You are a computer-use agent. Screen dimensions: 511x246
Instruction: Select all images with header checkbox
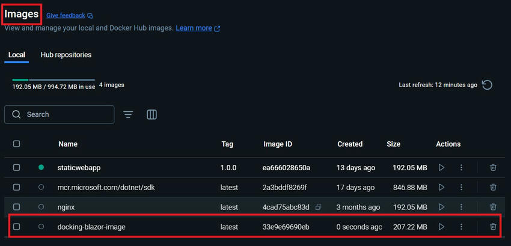click(17, 144)
